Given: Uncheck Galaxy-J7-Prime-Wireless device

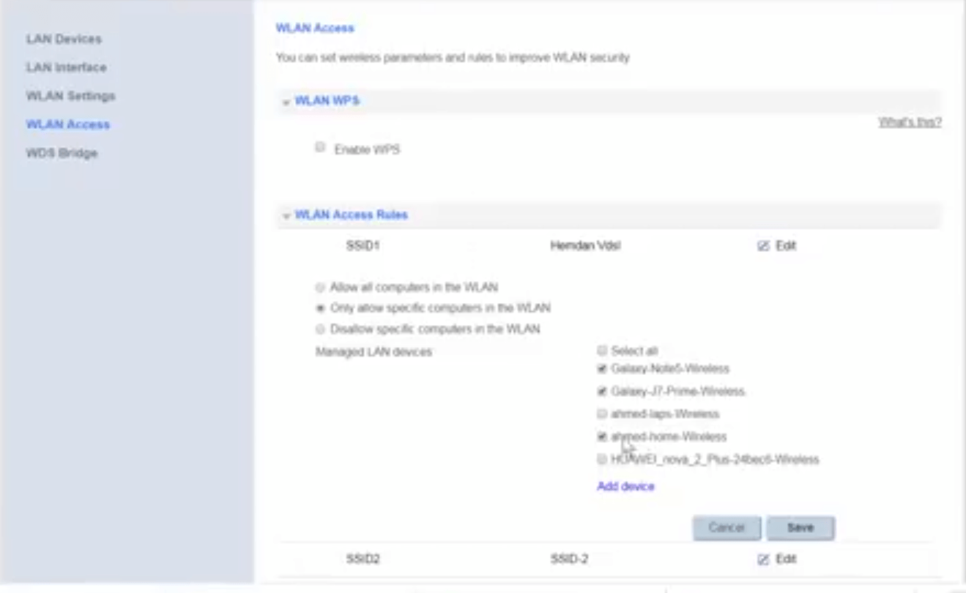Looking at the screenshot, I should (x=602, y=391).
